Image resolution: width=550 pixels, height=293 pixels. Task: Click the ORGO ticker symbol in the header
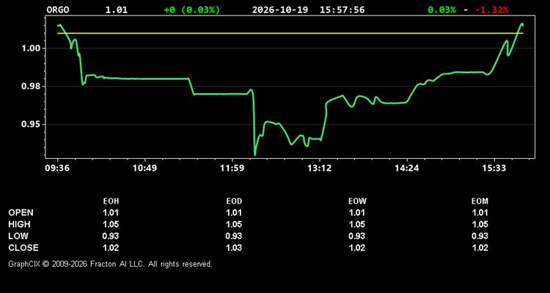58,10
